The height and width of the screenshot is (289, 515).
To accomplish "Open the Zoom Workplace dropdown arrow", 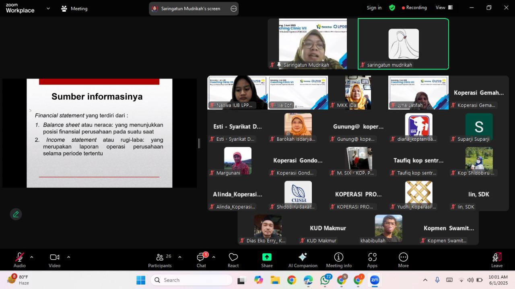I will click(x=48, y=8).
